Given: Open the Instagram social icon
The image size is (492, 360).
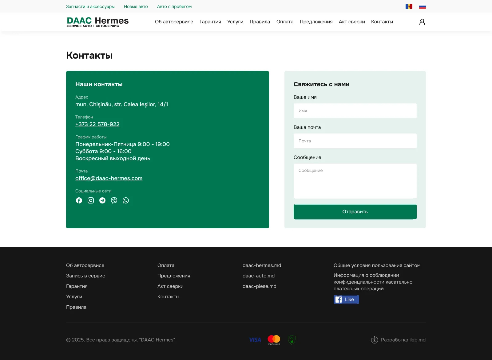Looking at the screenshot, I should (x=91, y=200).
